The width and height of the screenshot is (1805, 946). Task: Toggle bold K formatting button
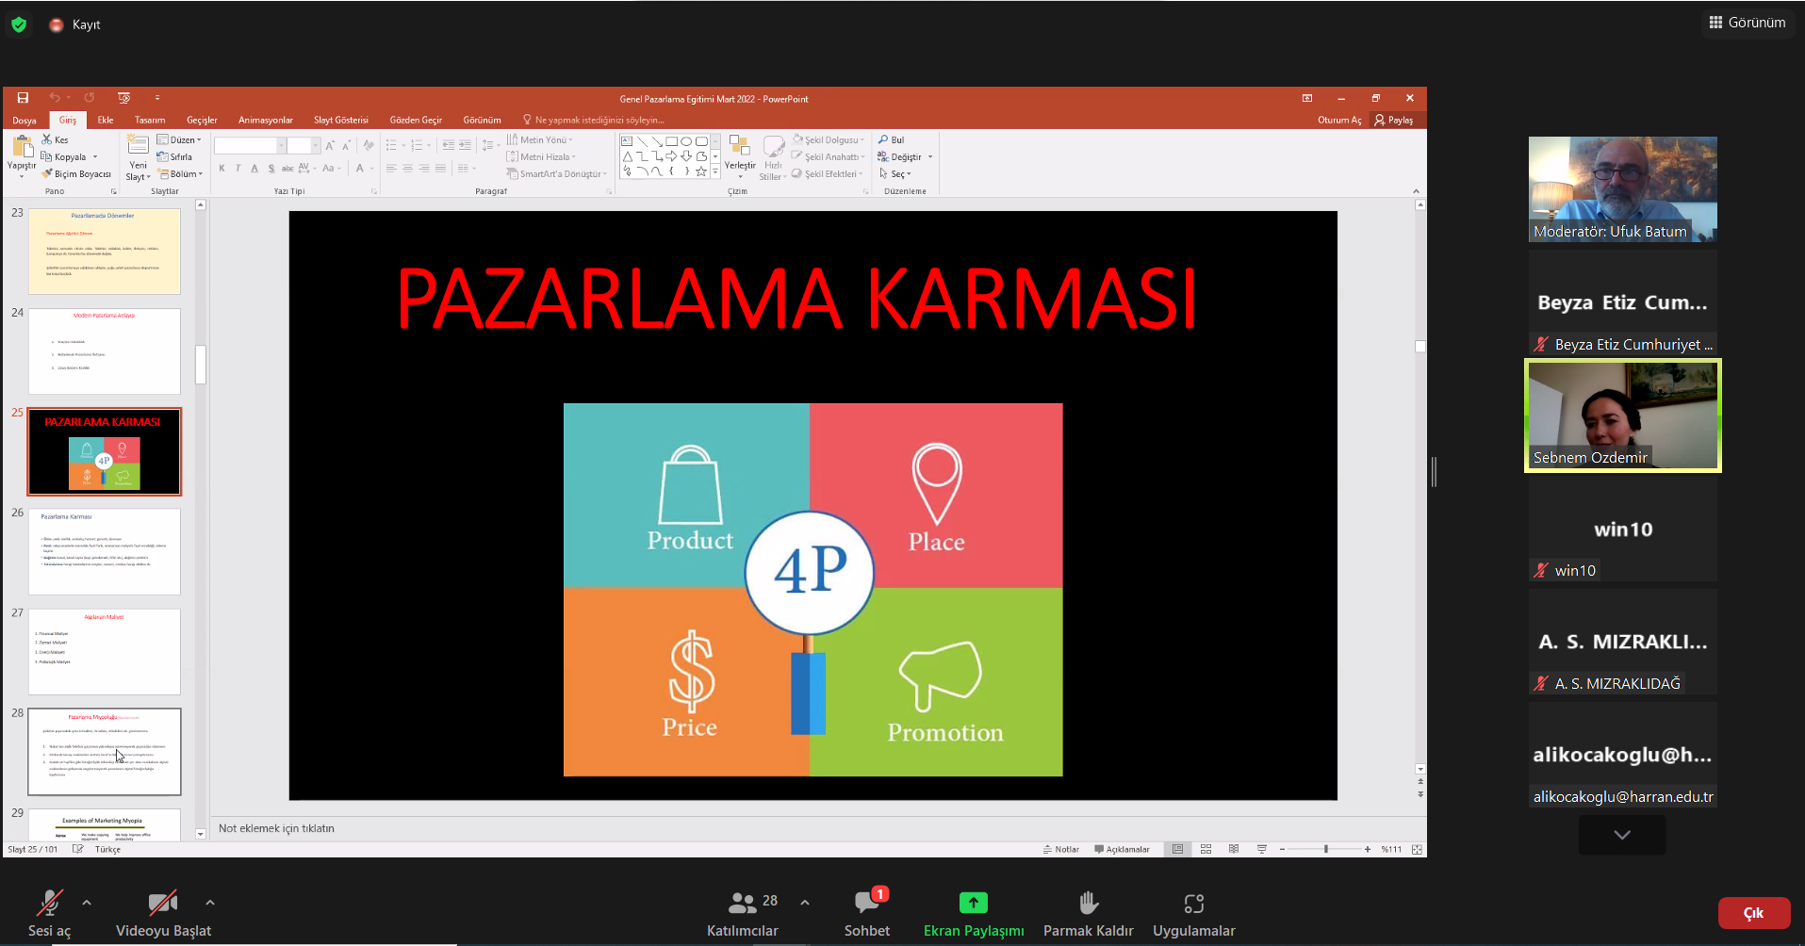tap(222, 169)
